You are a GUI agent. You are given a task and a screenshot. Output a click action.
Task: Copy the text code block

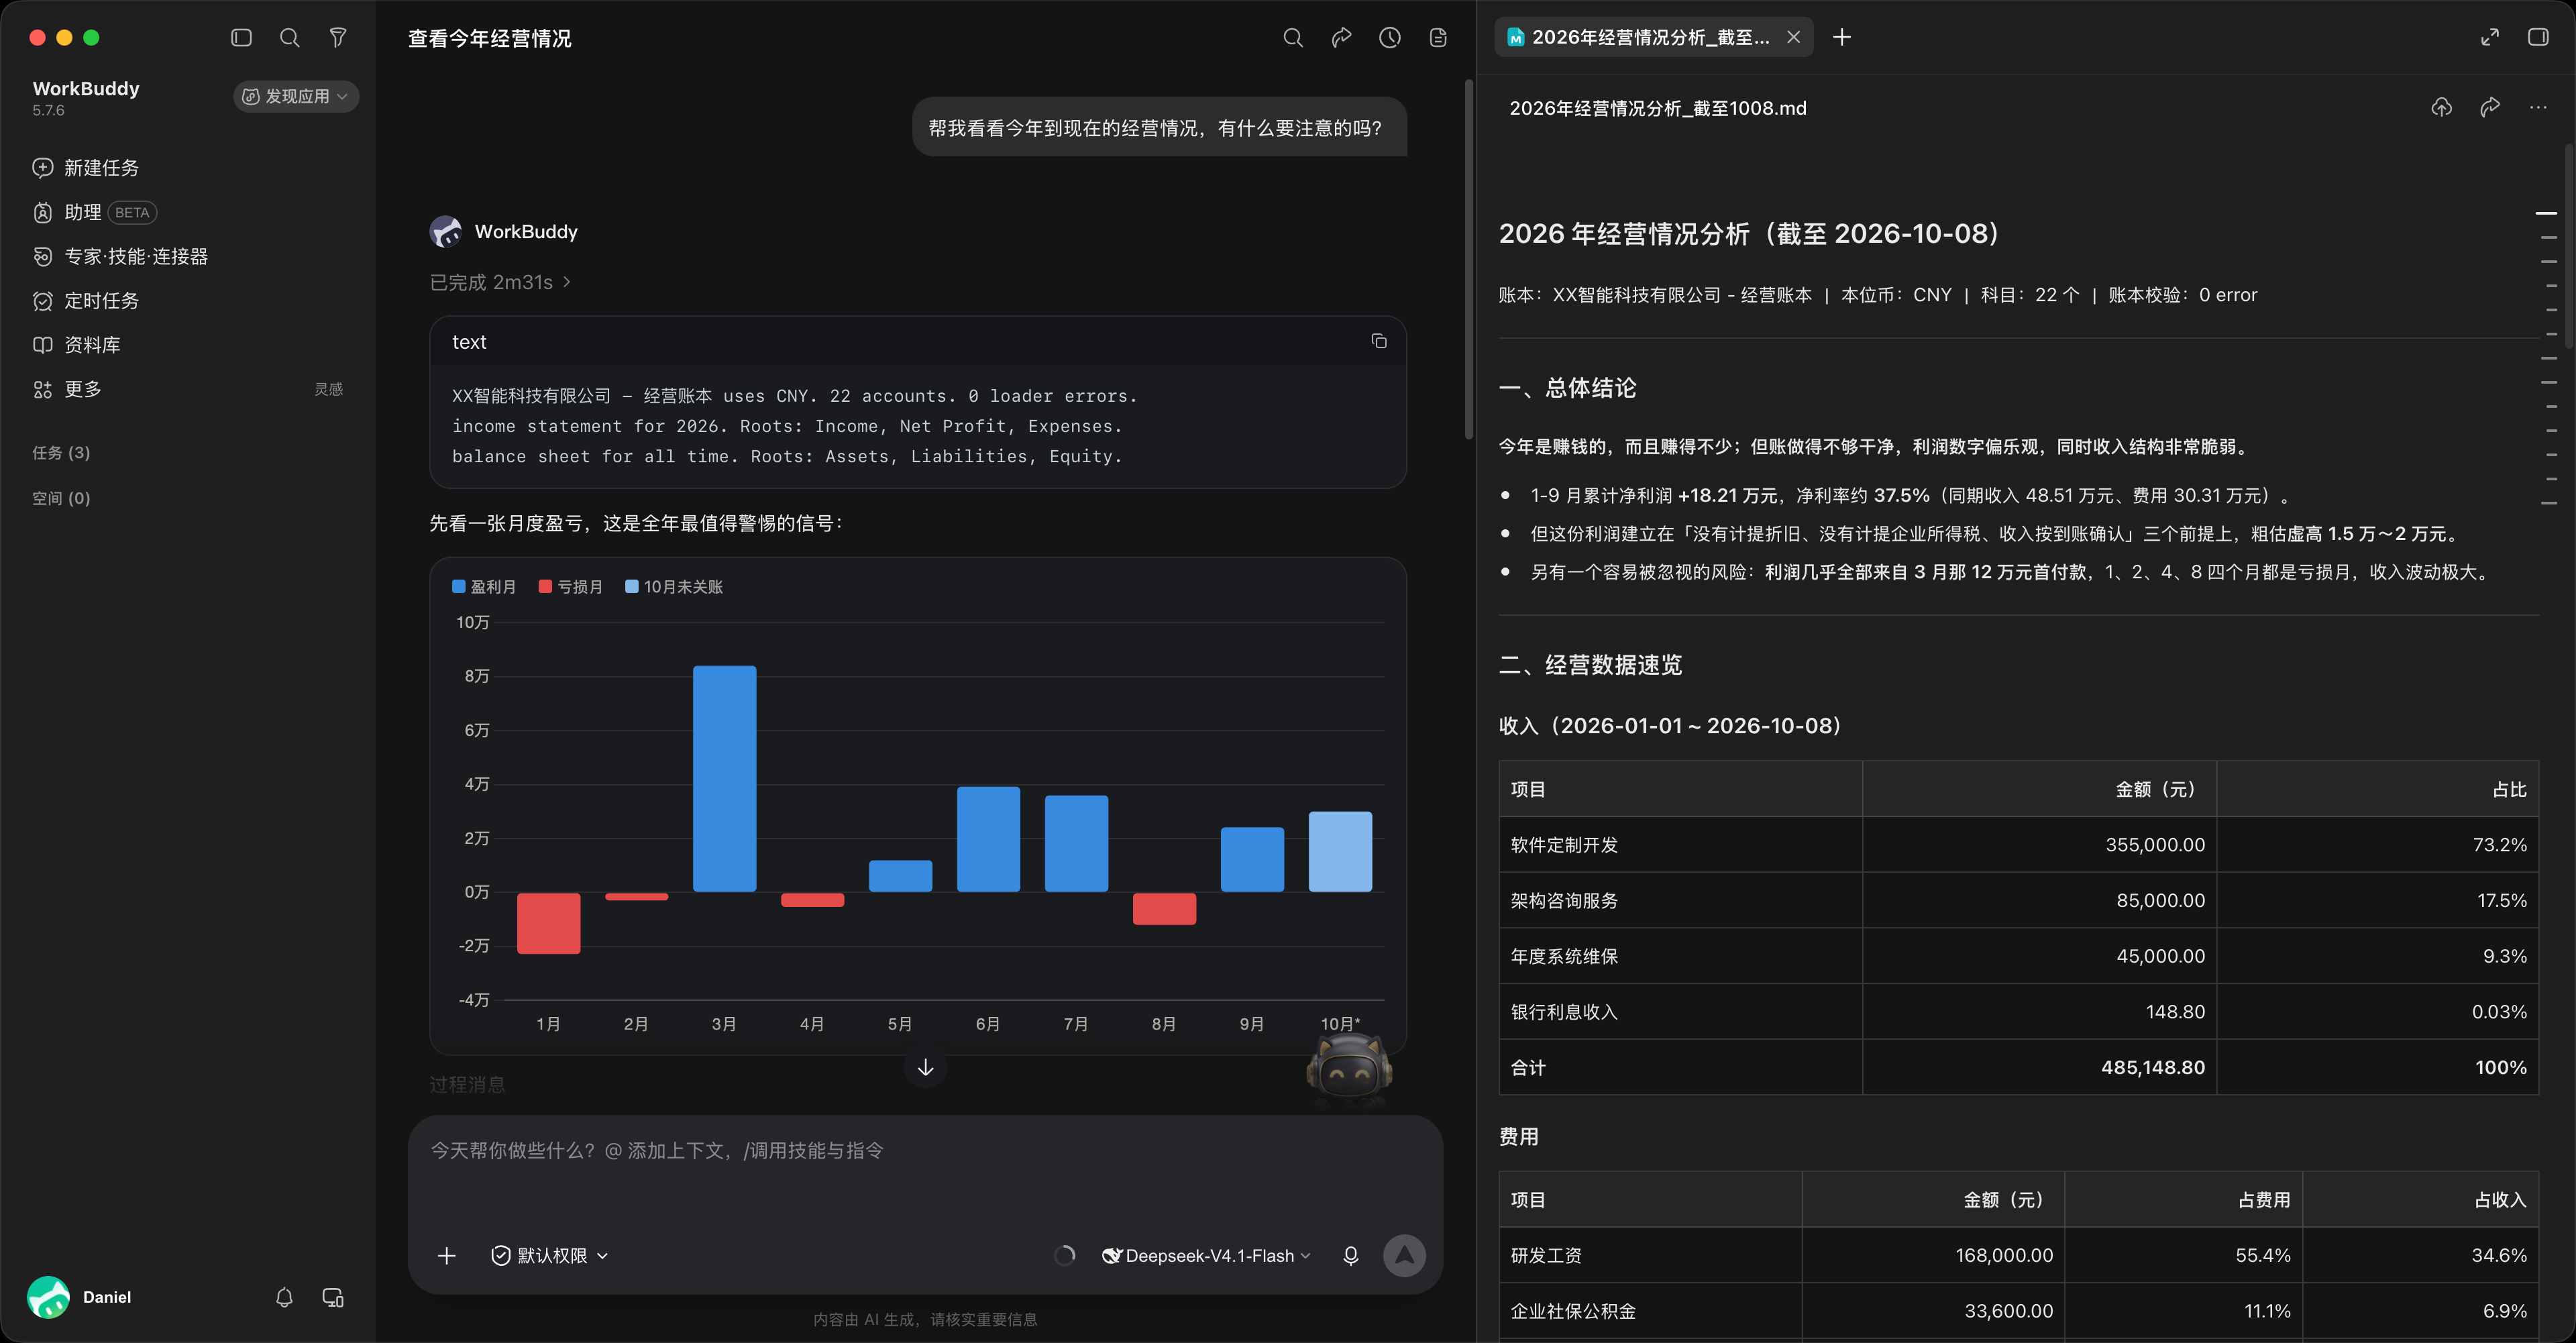point(1379,342)
